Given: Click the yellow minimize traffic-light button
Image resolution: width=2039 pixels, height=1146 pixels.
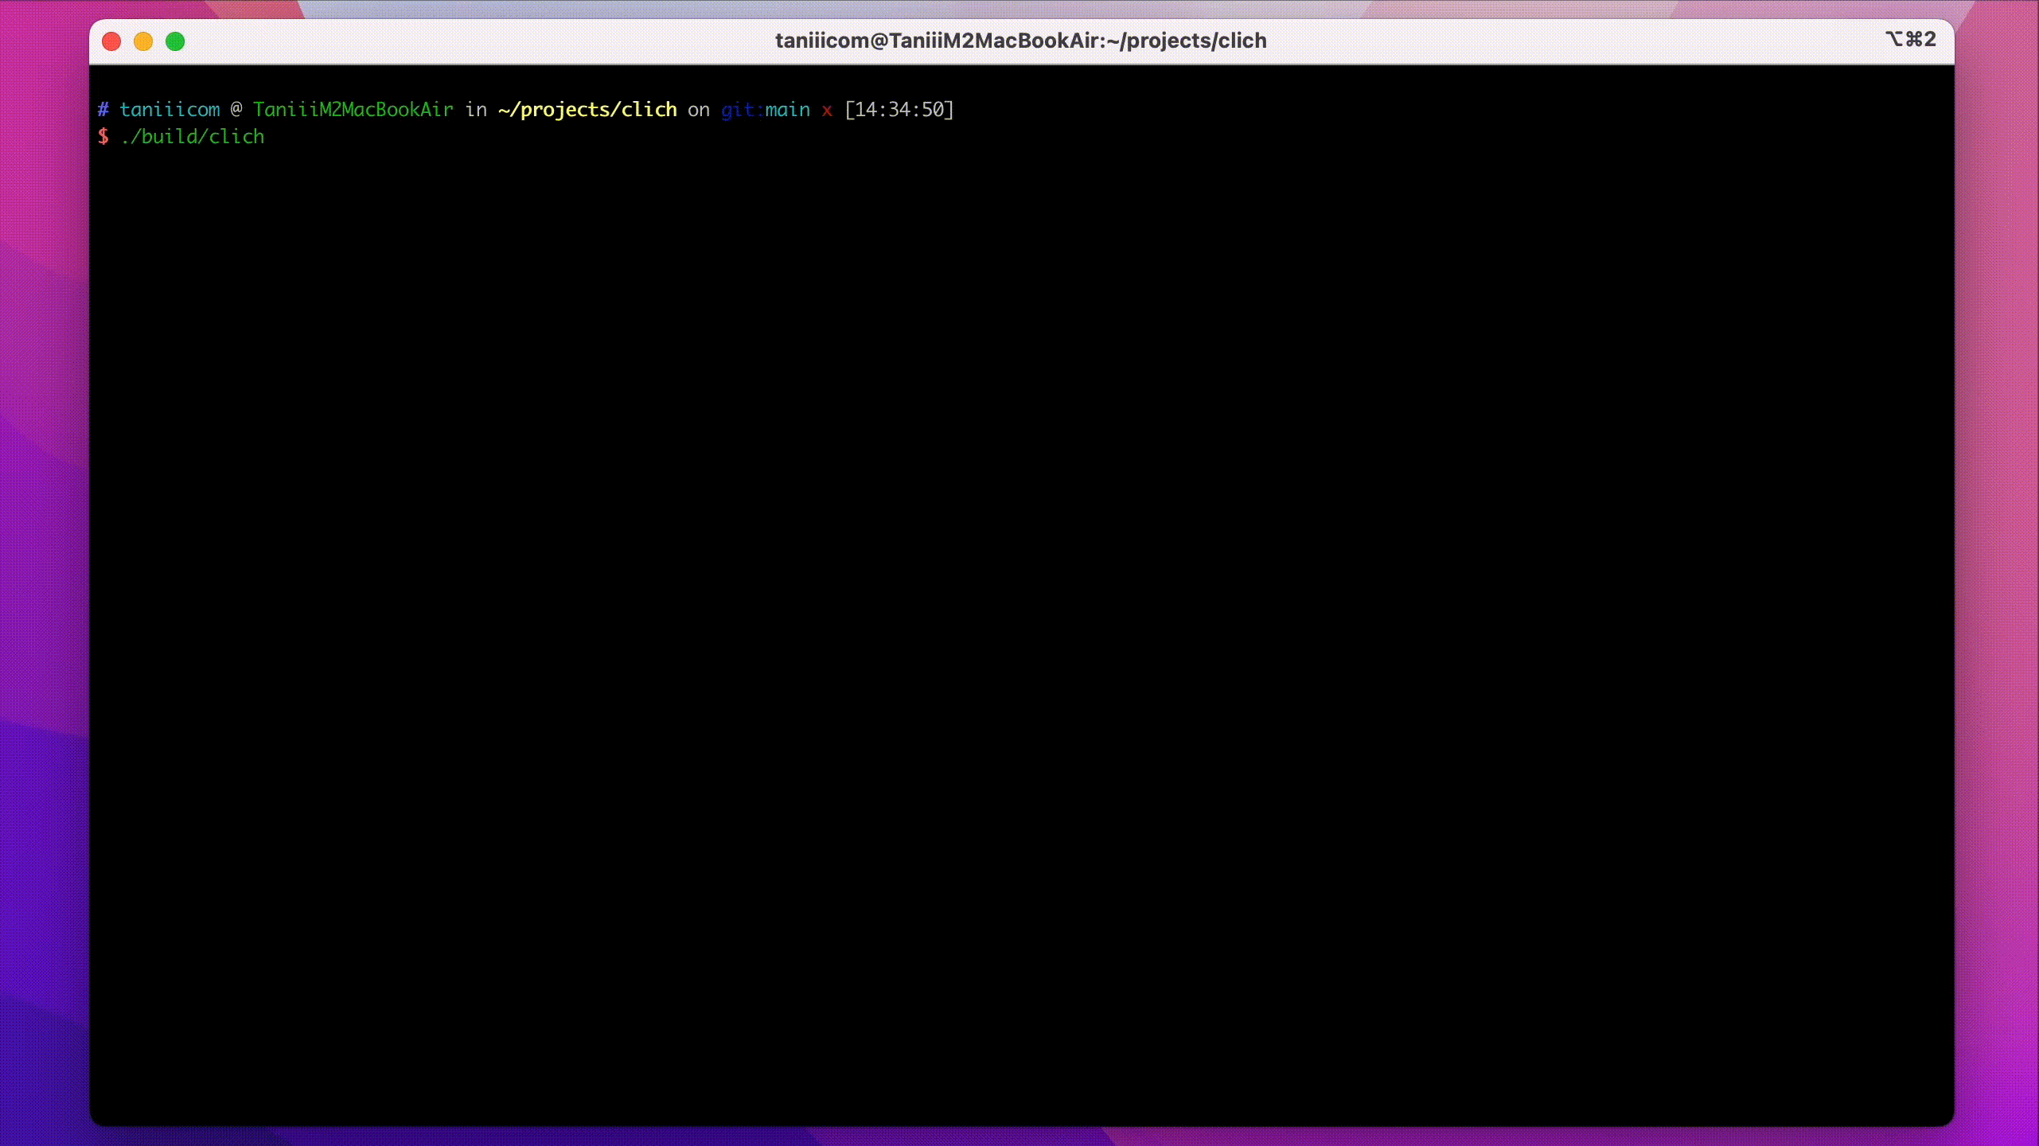Looking at the screenshot, I should point(143,41).
